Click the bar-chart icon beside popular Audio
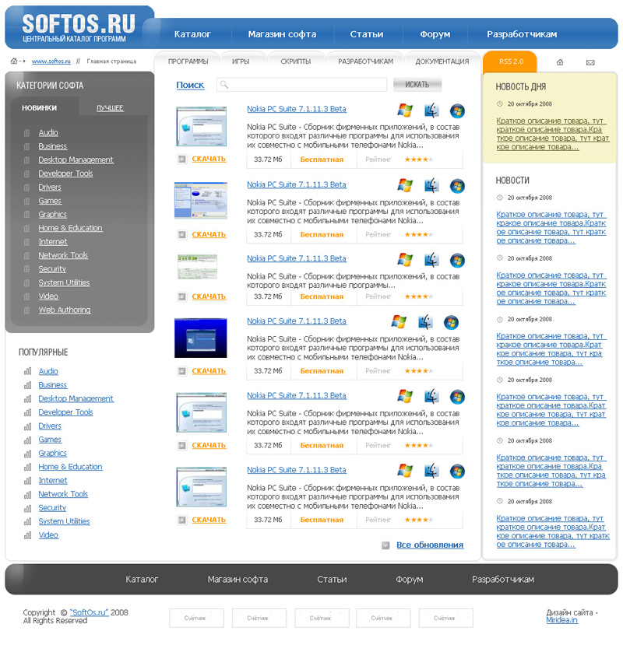This screenshot has height=645, width=623. tap(27, 371)
